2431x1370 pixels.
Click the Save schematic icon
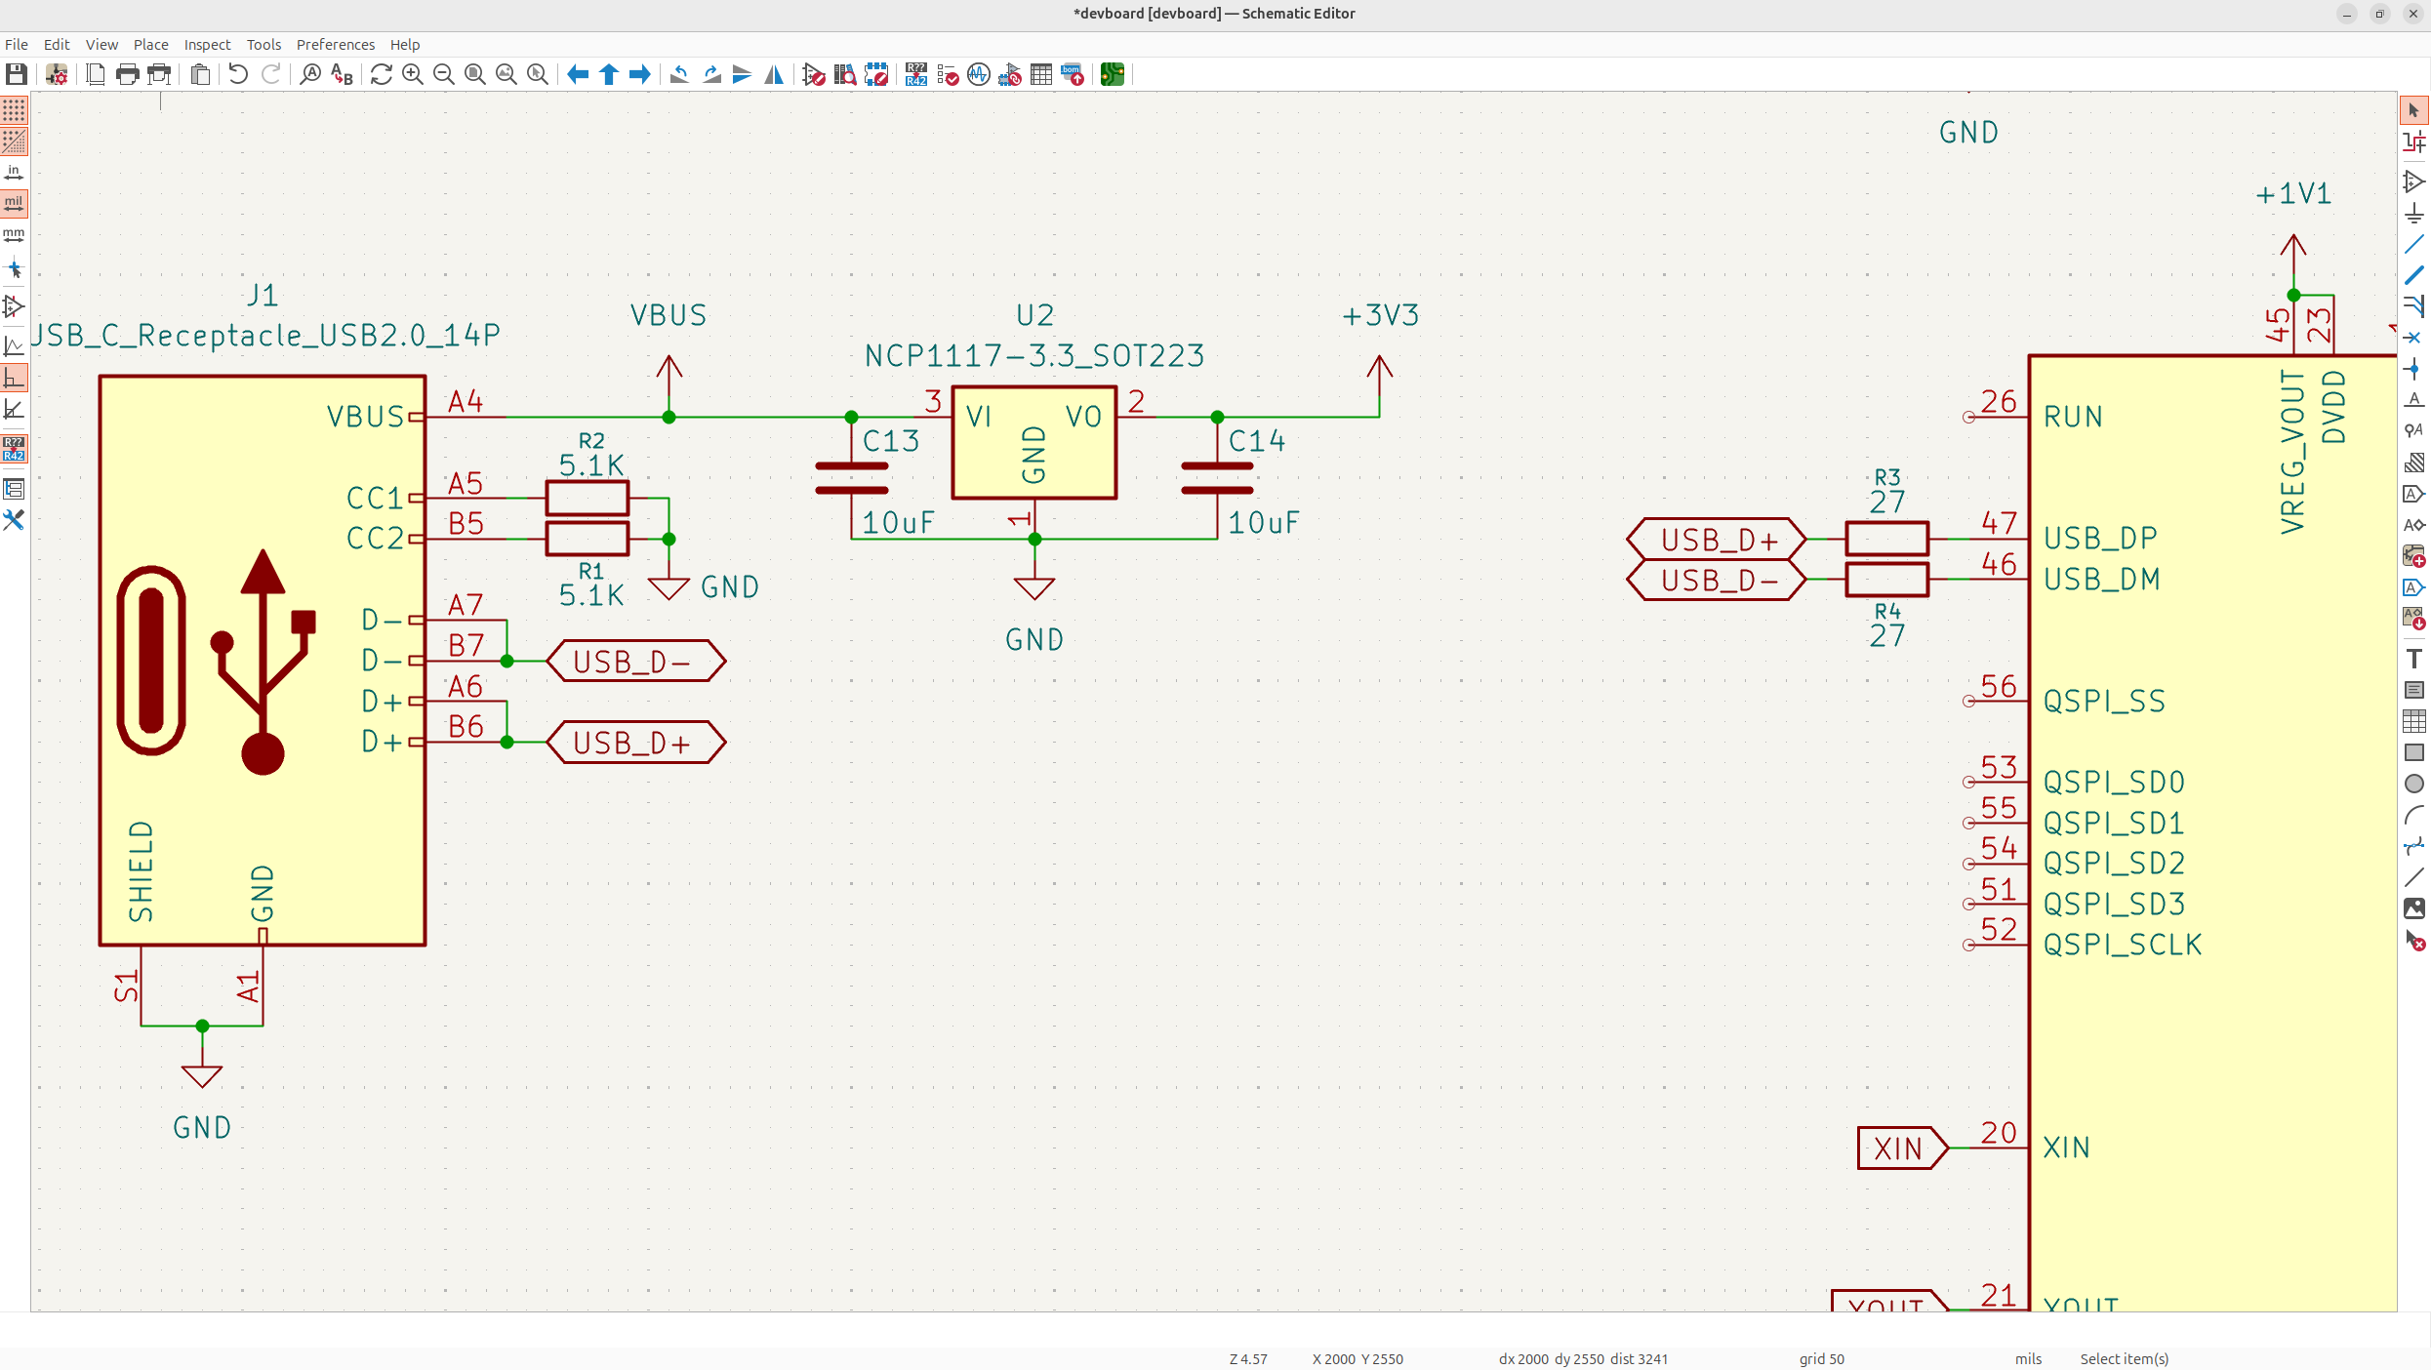(16, 74)
